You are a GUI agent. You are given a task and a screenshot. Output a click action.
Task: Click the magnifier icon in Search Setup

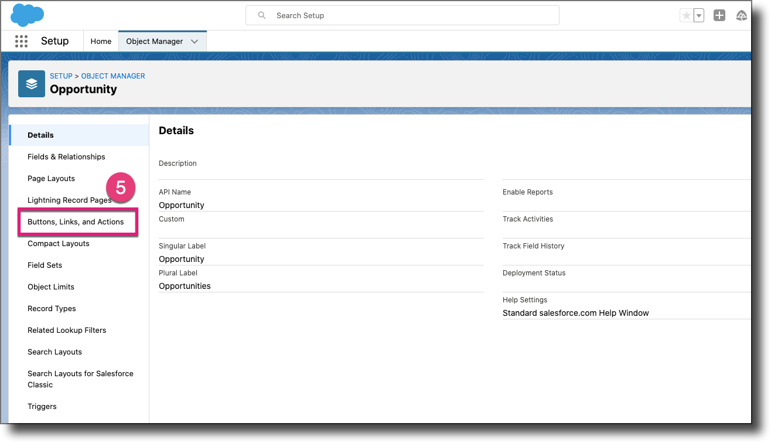[x=261, y=15]
